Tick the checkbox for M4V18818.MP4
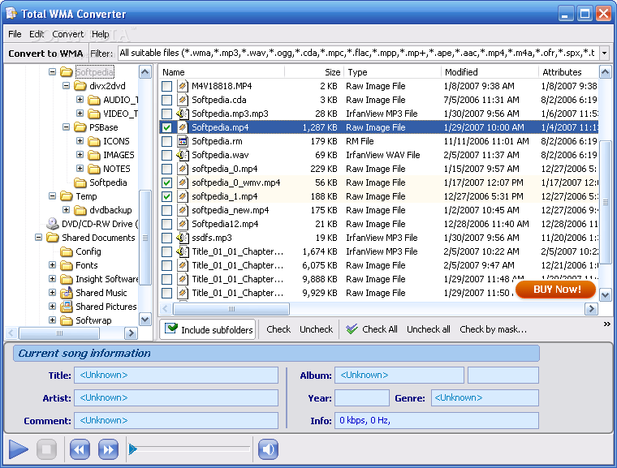 pos(167,86)
